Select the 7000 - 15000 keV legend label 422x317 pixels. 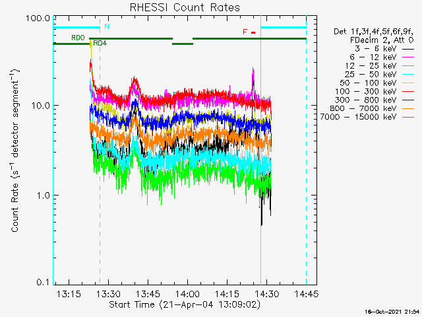click(x=358, y=117)
